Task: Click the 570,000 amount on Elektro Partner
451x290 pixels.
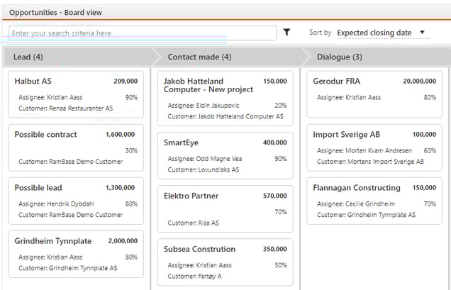Action: (274, 196)
